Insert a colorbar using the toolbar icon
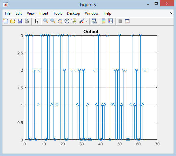The image size is (176, 156). tap(104, 21)
